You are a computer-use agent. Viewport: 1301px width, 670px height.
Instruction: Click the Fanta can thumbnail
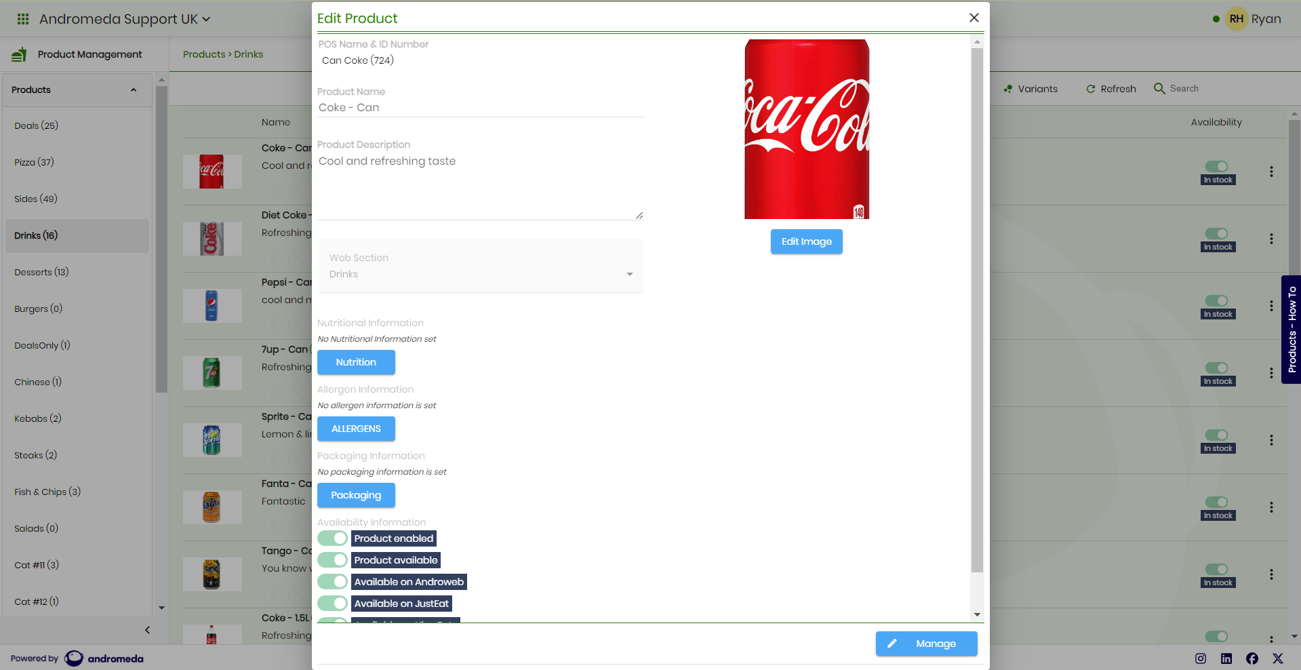[212, 507]
